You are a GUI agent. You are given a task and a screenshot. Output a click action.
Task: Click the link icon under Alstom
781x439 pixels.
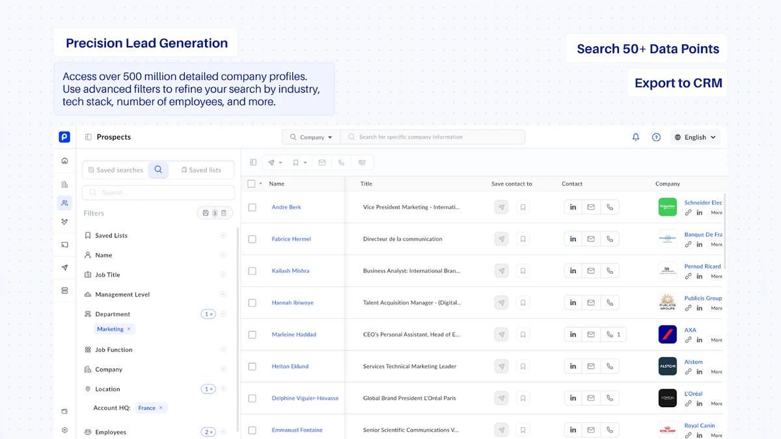[689, 371]
